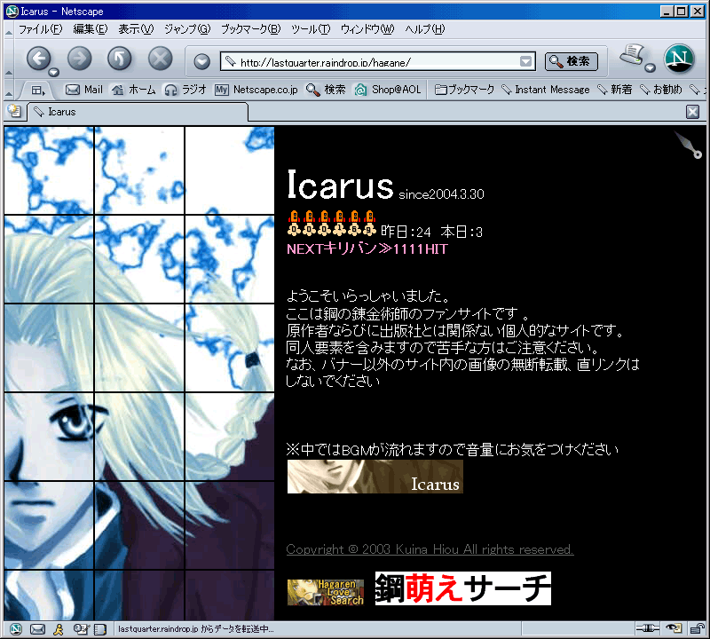Click the Copyright 2003 Kuina Hiou link
The width and height of the screenshot is (710, 639).
[x=430, y=549]
